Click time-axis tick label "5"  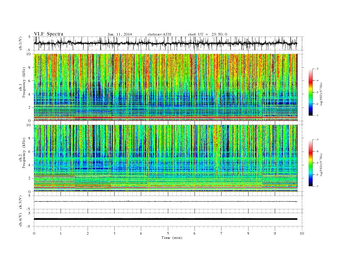pos(168,233)
